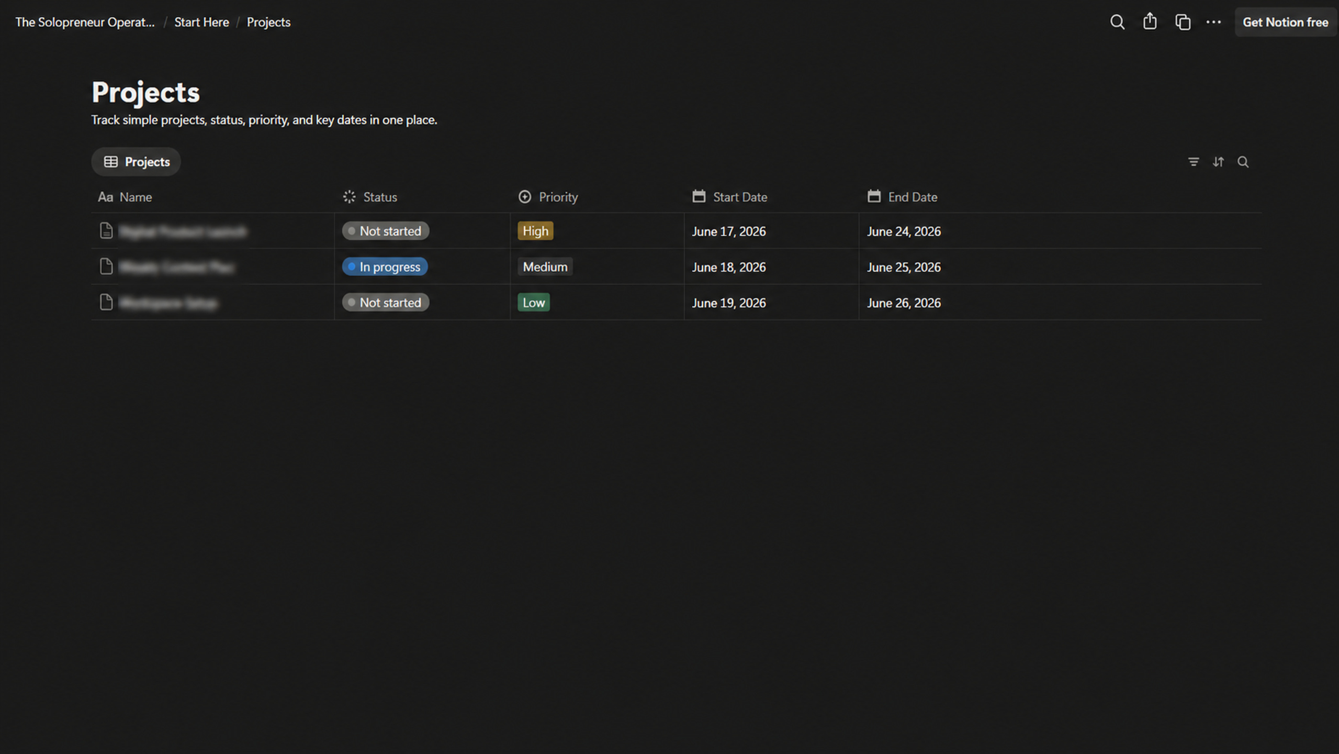Select the Projects table view tab
Screen dimensions: 1339x754
tap(136, 162)
